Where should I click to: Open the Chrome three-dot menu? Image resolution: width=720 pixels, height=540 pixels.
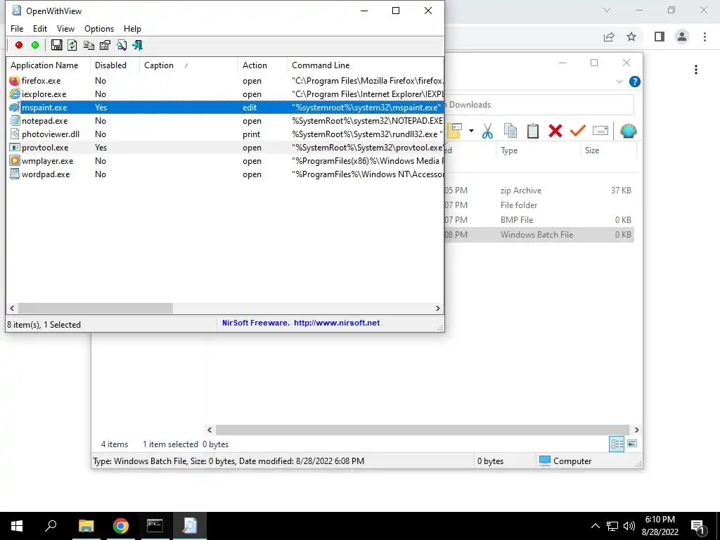coord(705,37)
